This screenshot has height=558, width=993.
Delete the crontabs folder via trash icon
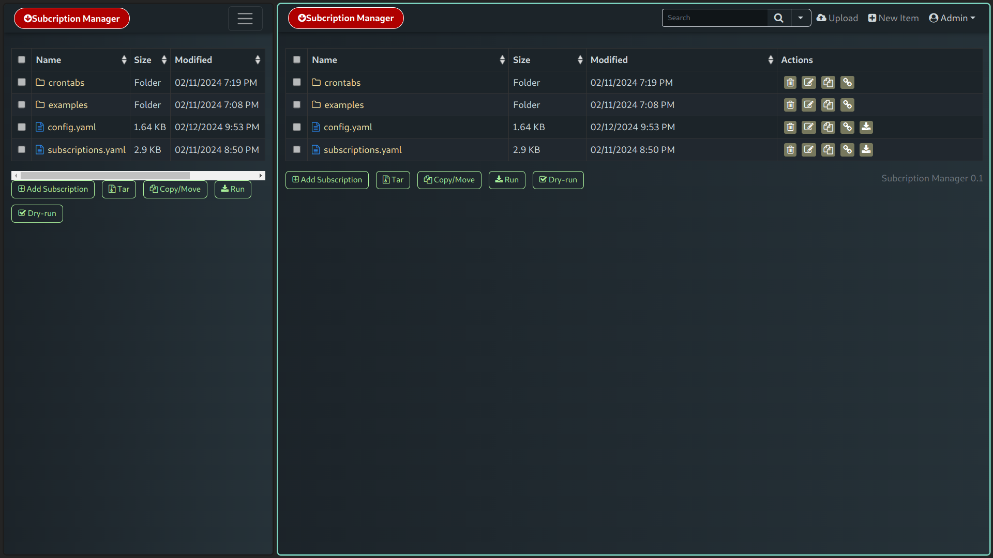tap(790, 83)
